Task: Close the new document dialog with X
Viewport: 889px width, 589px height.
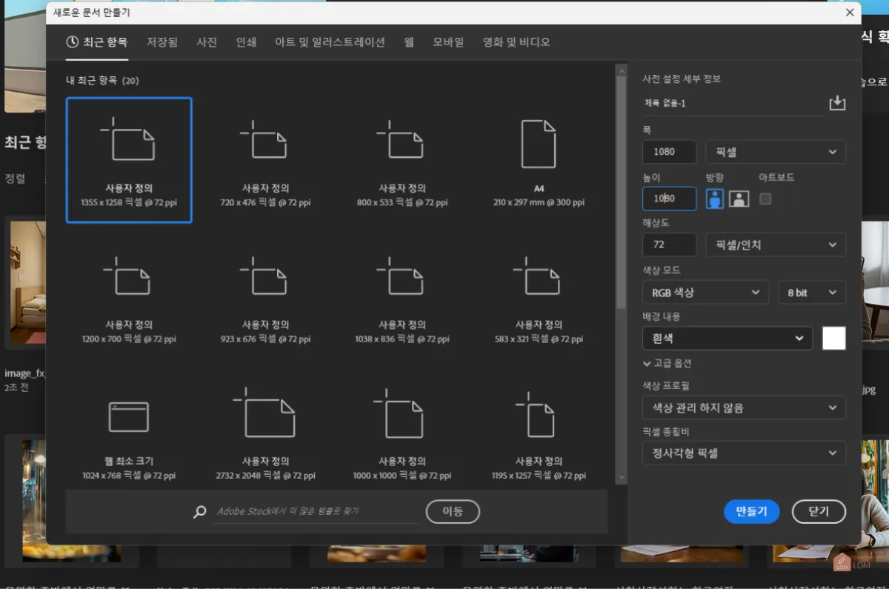Action: [849, 13]
